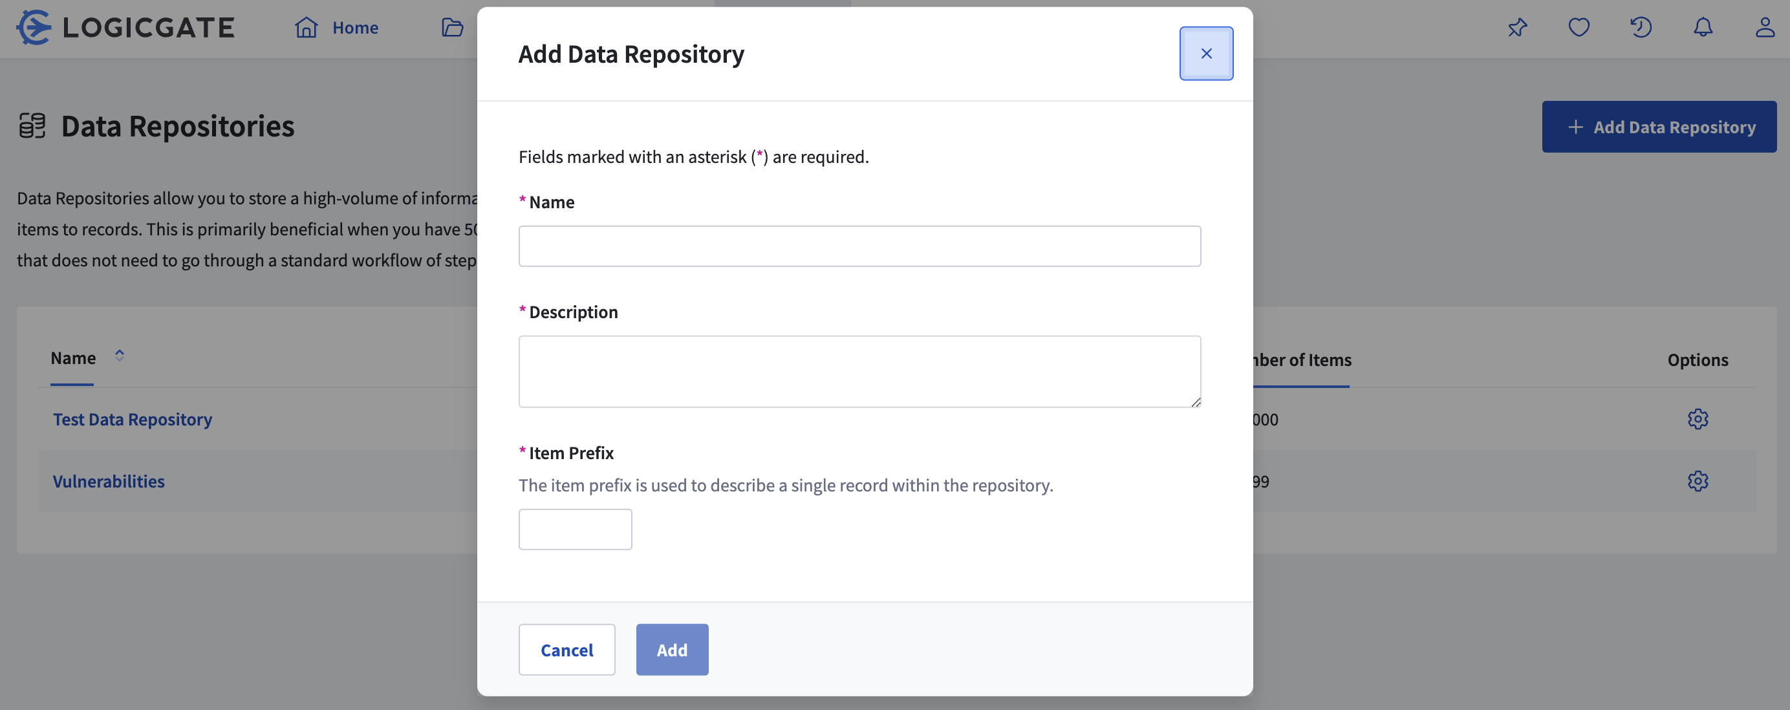This screenshot has height=710, width=1790.
Task: Close the Add Data Repository modal
Action: (1206, 53)
